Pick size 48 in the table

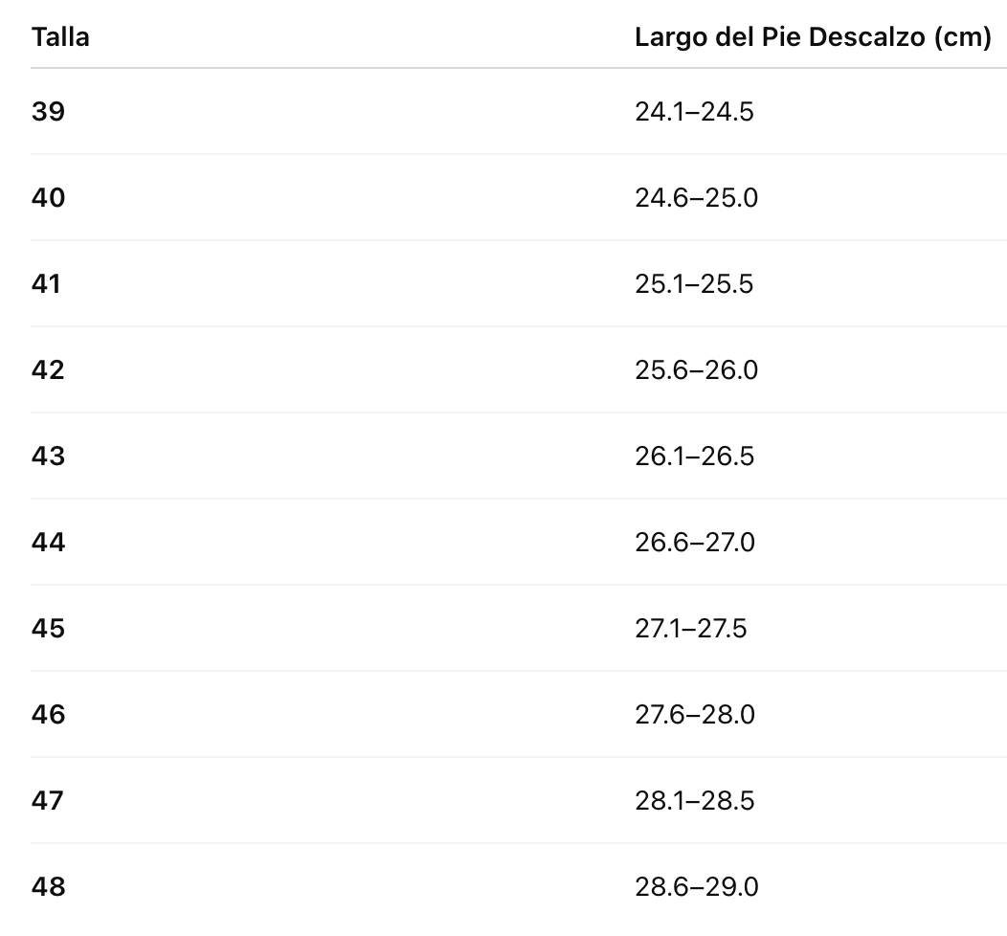tap(48, 887)
